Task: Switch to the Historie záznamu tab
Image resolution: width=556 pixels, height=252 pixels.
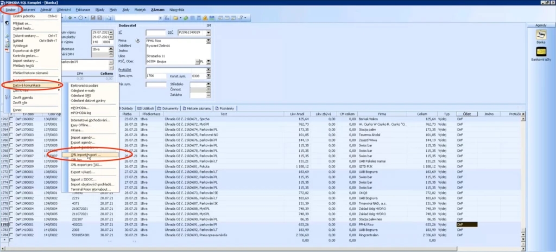Action: 196,108
